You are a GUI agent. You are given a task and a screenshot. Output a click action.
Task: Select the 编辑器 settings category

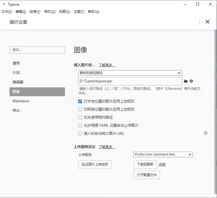coord(37,82)
